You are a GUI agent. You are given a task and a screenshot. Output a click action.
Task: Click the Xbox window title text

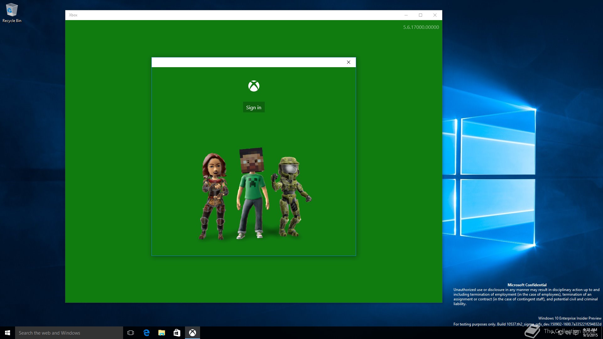pos(73,15)
